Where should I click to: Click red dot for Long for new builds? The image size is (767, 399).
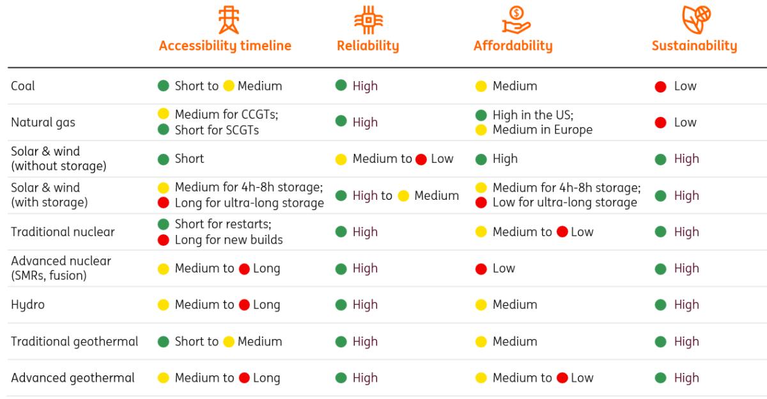point(164,240)
